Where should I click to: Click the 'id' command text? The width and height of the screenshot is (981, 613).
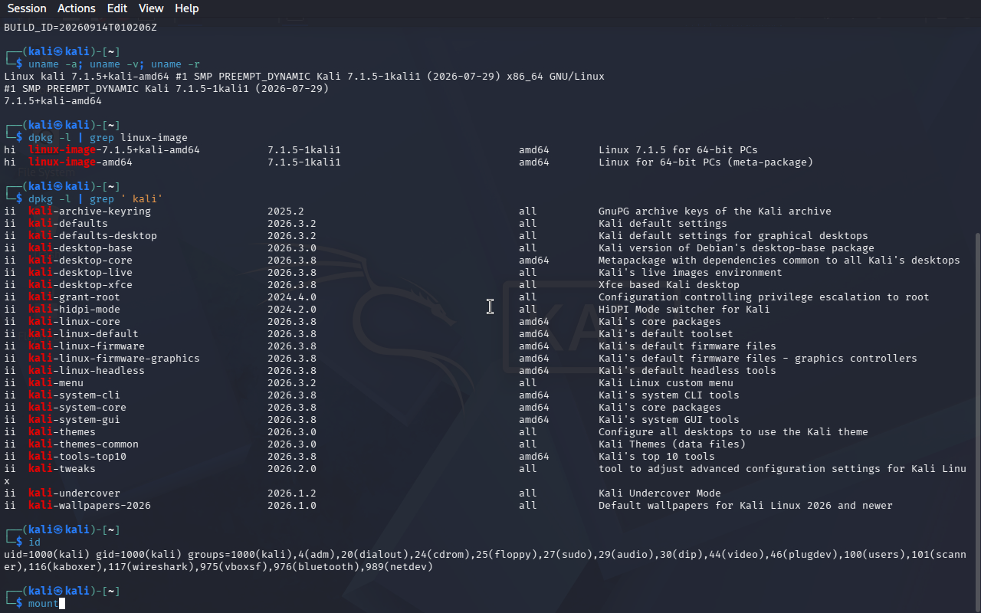34,543
